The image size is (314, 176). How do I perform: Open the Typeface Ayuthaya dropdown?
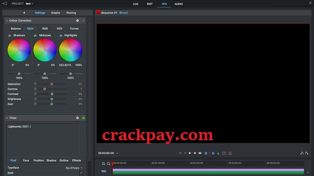point(74,168)
